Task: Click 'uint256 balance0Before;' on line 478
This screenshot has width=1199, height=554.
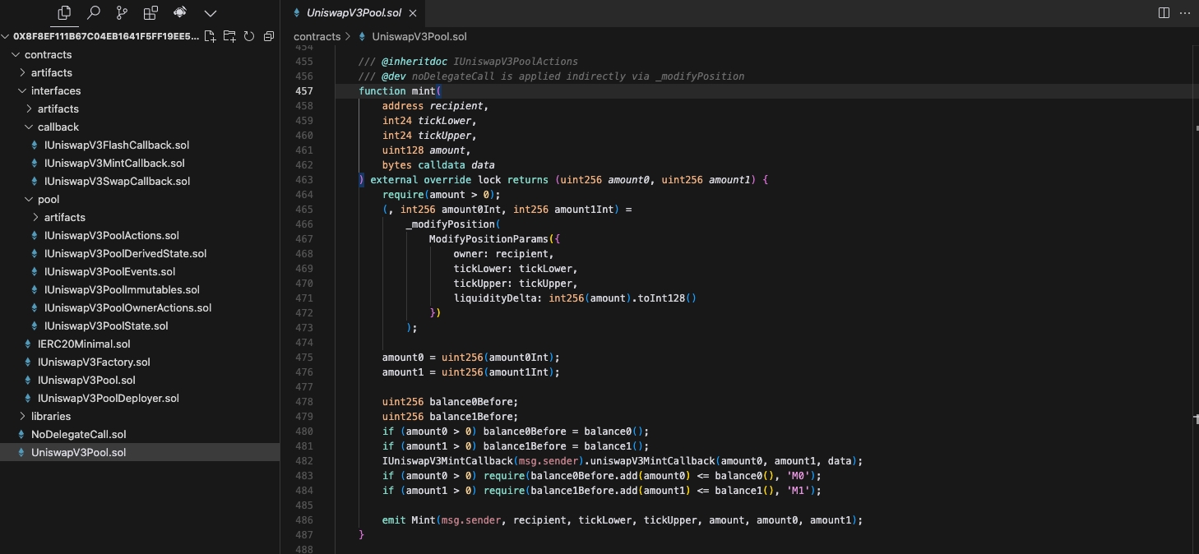Action: 451,402
